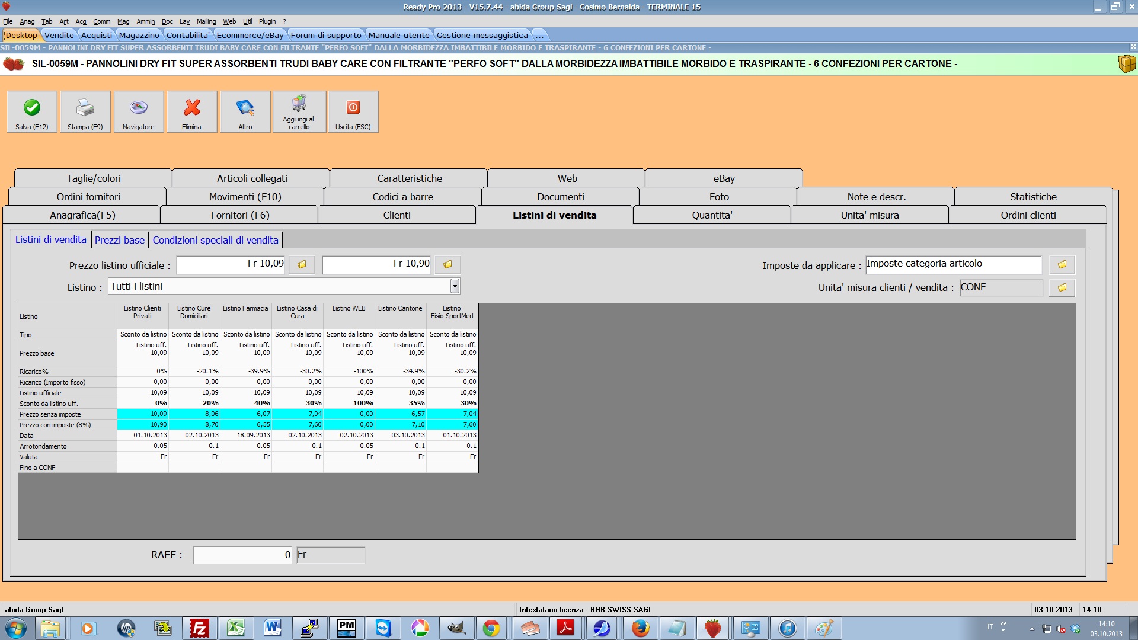Open Firefox from the taskbar

(640, 628)
